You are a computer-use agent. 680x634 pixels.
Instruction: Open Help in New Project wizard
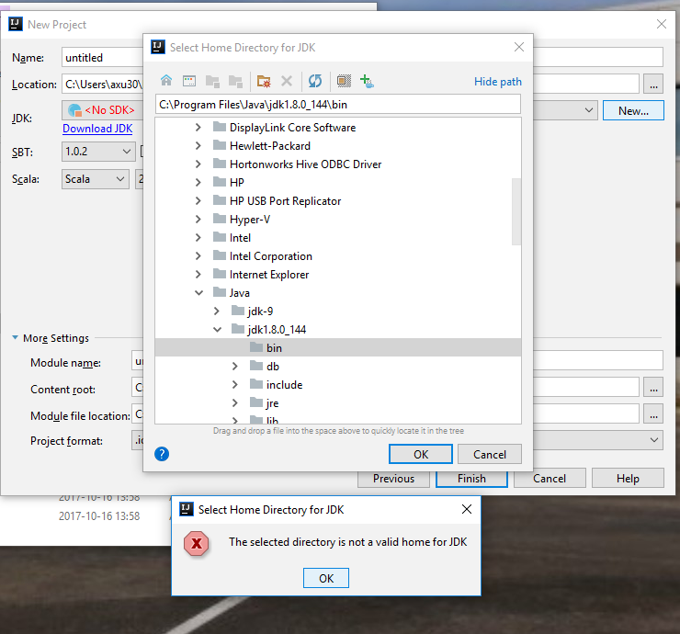pos(628,479)
